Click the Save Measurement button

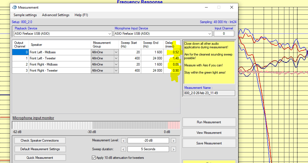[x=209, y=143]
